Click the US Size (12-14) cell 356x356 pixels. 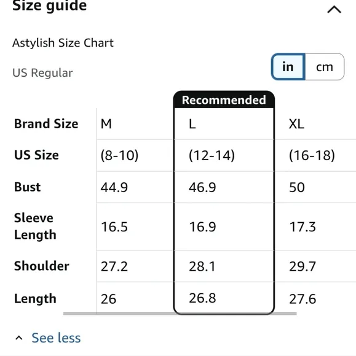click(212, 155)
